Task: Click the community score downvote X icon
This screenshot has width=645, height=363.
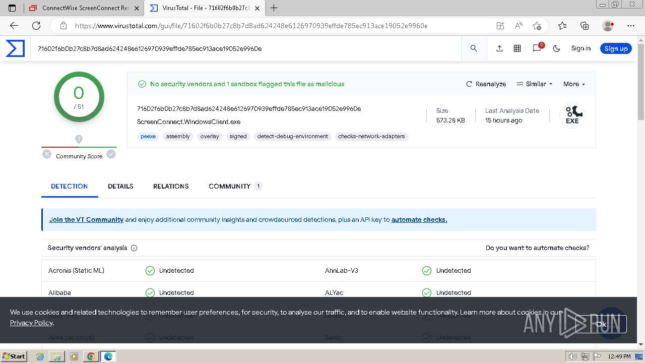Action: coord(47,154)
